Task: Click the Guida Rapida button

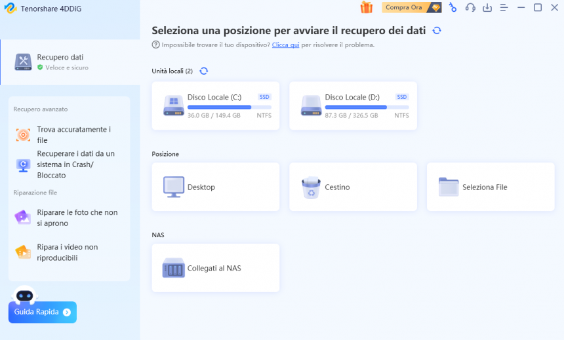Action: pyautogui.click(x=43, y=312)
